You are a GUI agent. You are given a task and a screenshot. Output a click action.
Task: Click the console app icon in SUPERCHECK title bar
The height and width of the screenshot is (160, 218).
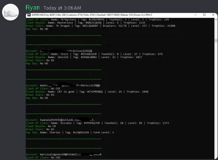29,15
